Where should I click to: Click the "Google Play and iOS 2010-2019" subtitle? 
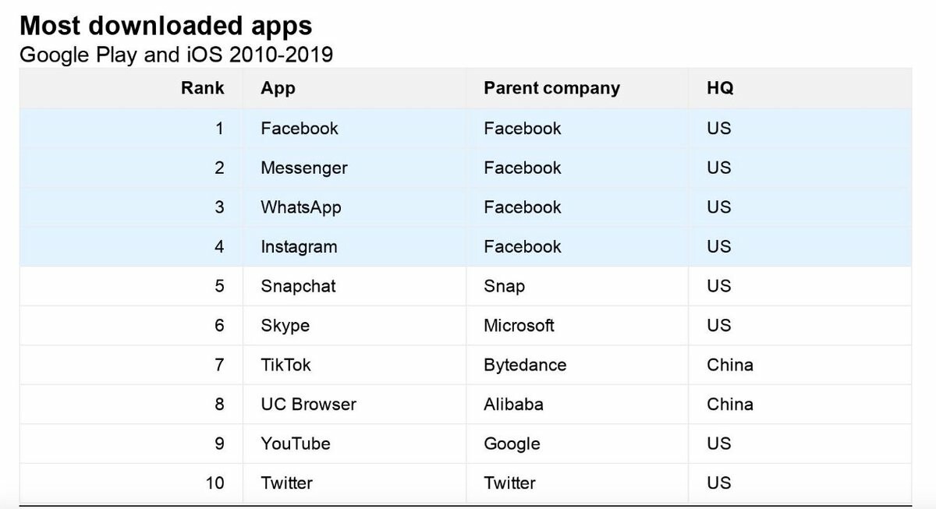click(x=175, y=55)
